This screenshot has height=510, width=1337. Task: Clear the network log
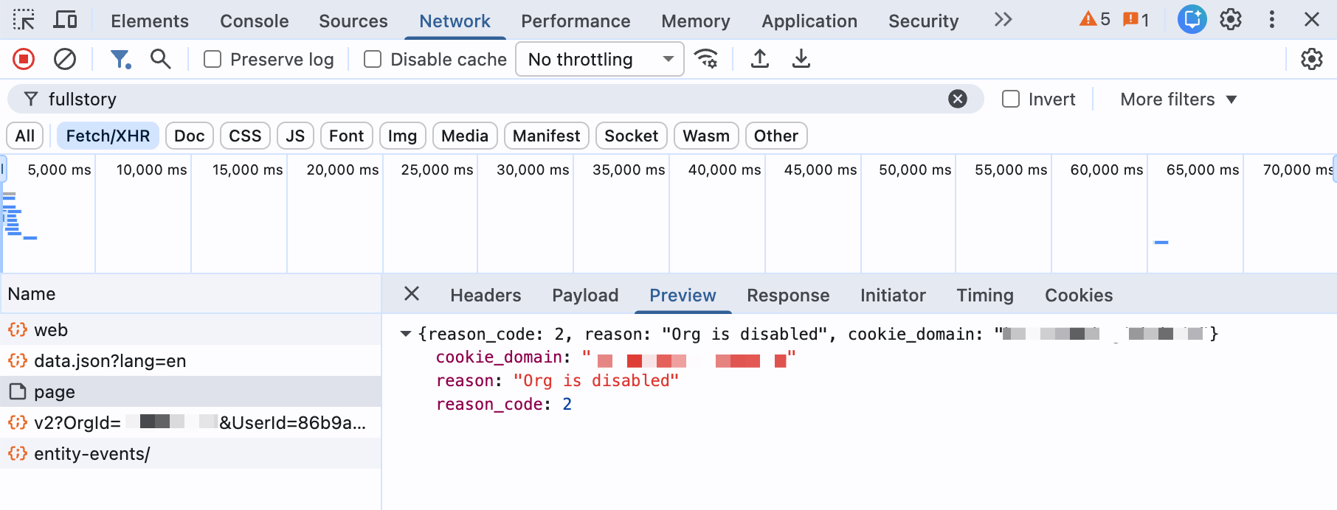tap(65, 59)
